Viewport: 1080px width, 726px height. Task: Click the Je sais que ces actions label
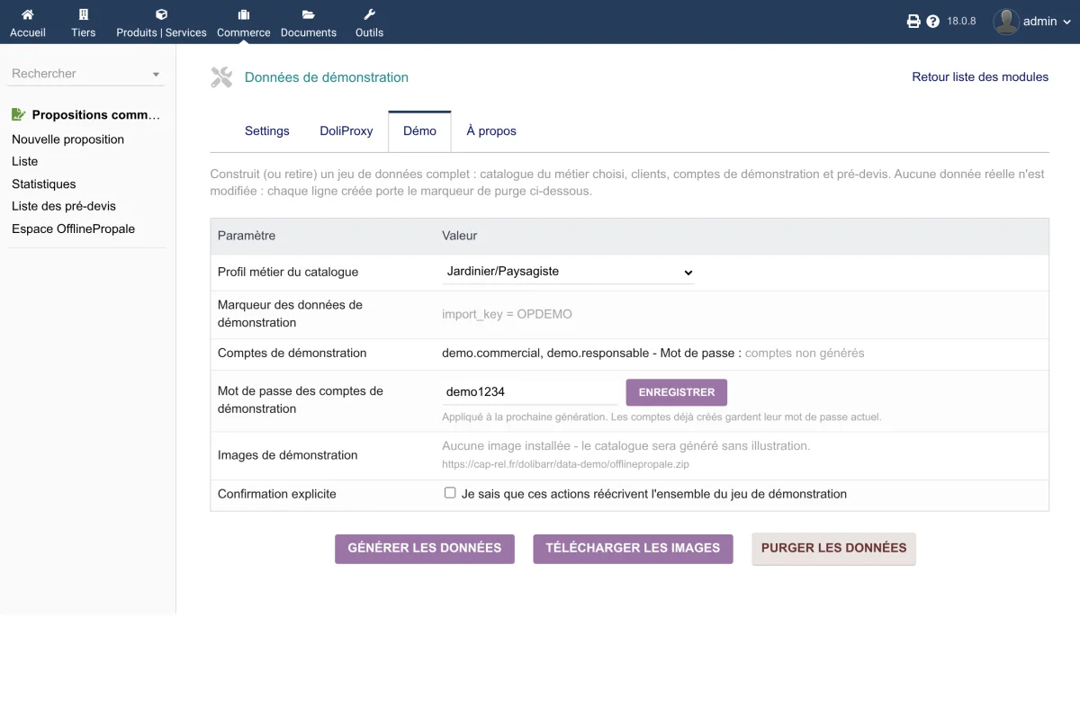pos(654,494)
